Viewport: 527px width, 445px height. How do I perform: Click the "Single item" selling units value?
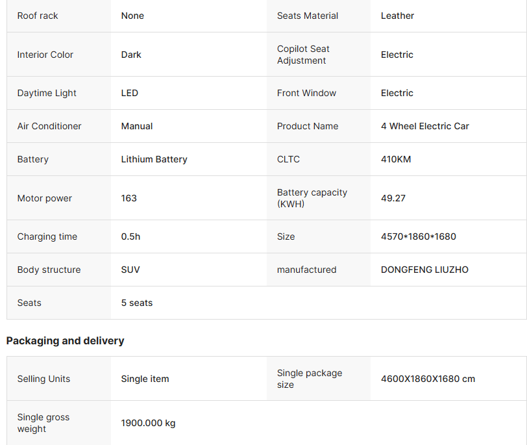[145, 379]
